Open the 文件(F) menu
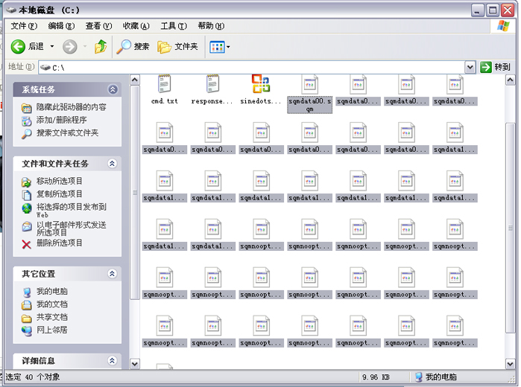Screen dimensions: 521x387 pos(24,26)
